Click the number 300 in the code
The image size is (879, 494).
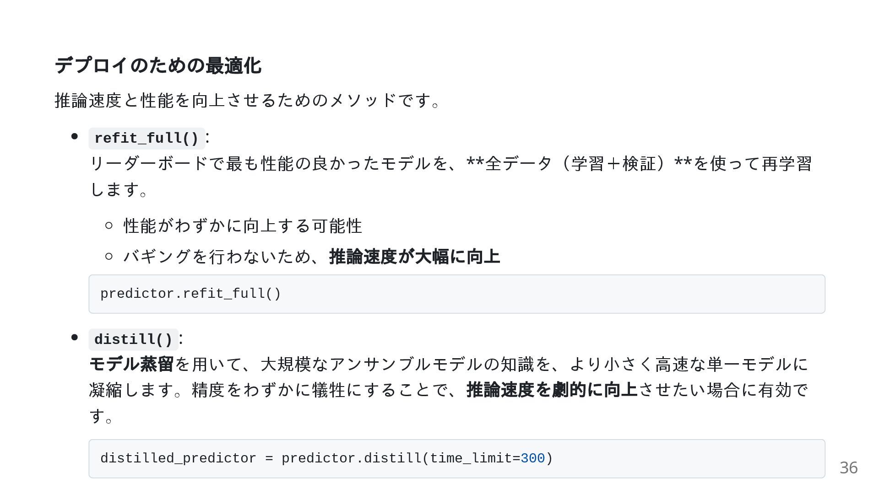click(x=533, y=458)
